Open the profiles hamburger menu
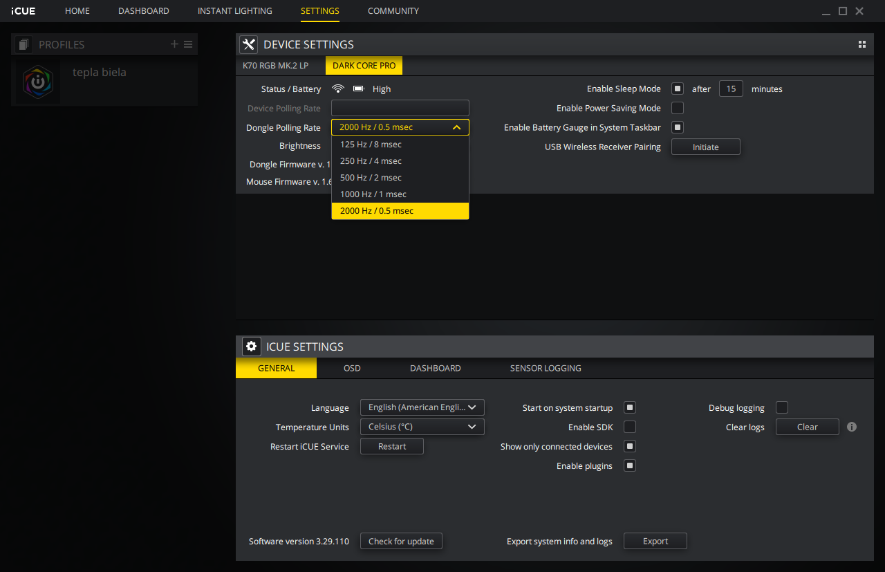Image resolution: width=885 pixels, height=572 pixels. coord(188,44)
